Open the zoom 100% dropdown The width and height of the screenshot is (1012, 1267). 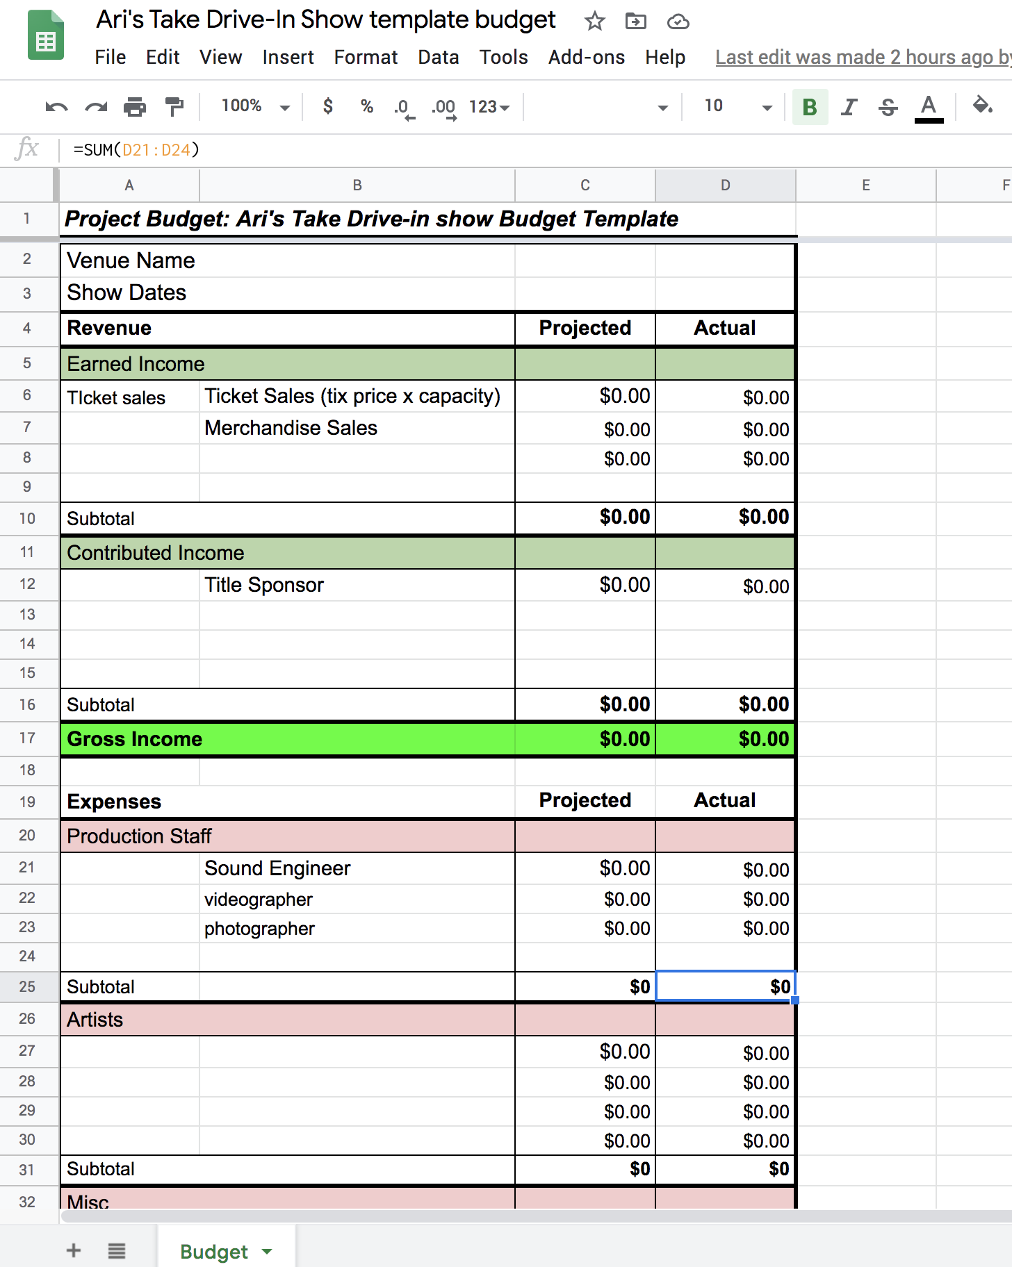[255, 106]
